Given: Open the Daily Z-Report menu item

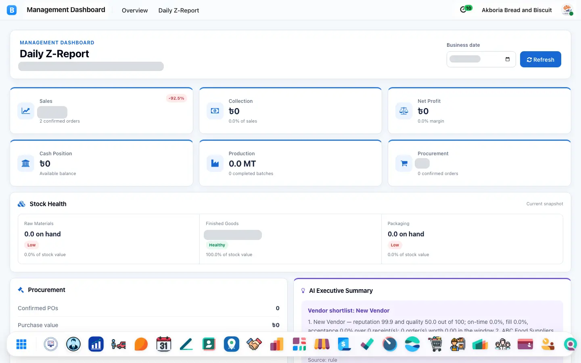Looking at the screenshot, I should [x=179, y=10].
